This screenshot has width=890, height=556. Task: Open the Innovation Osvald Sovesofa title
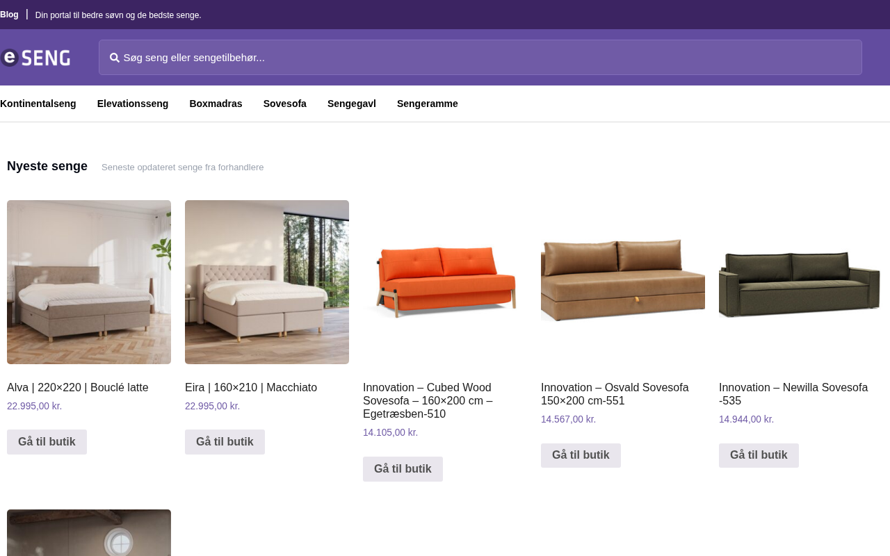pos(615,394)
